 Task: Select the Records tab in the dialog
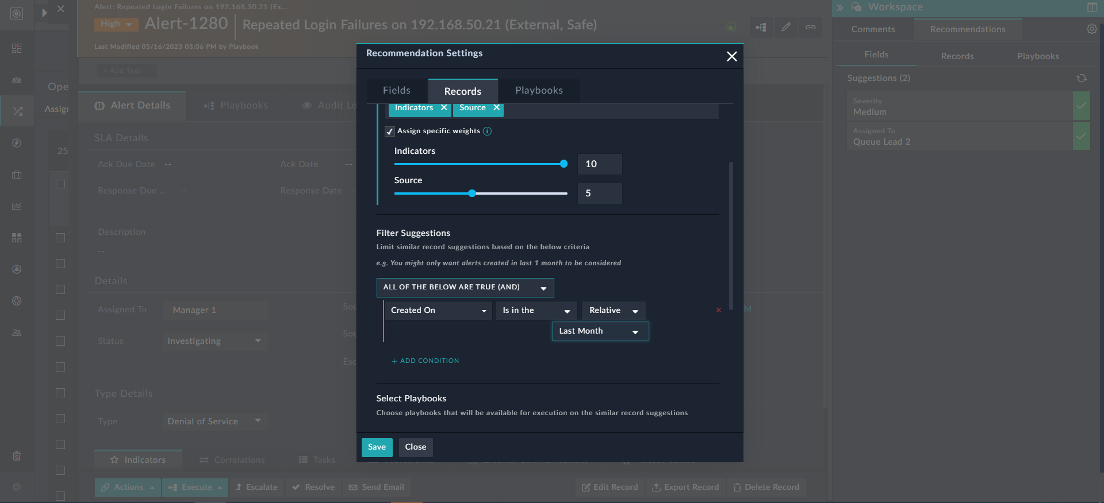point(463,91)
